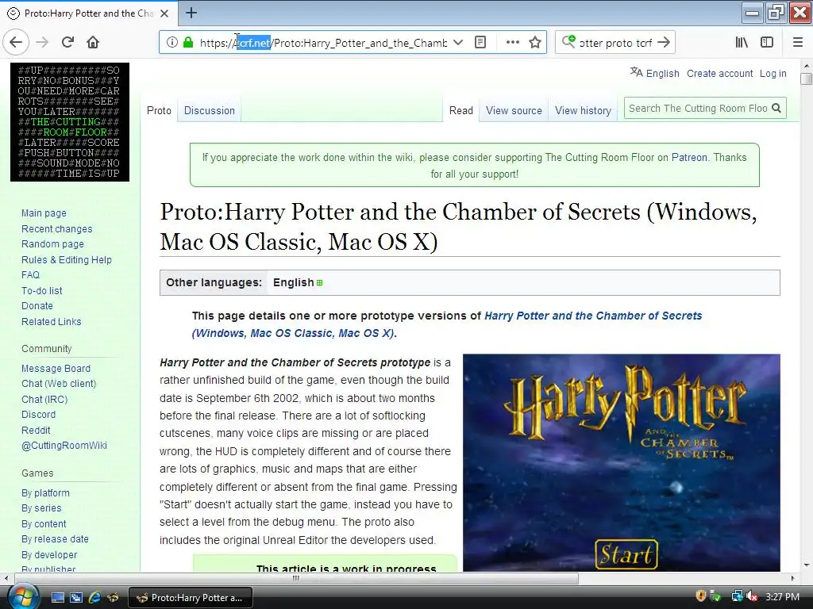The height and width of the screenshot is (609, 813).
Task: Open the address bar history dropdown
Action: [x=458, y=43]
